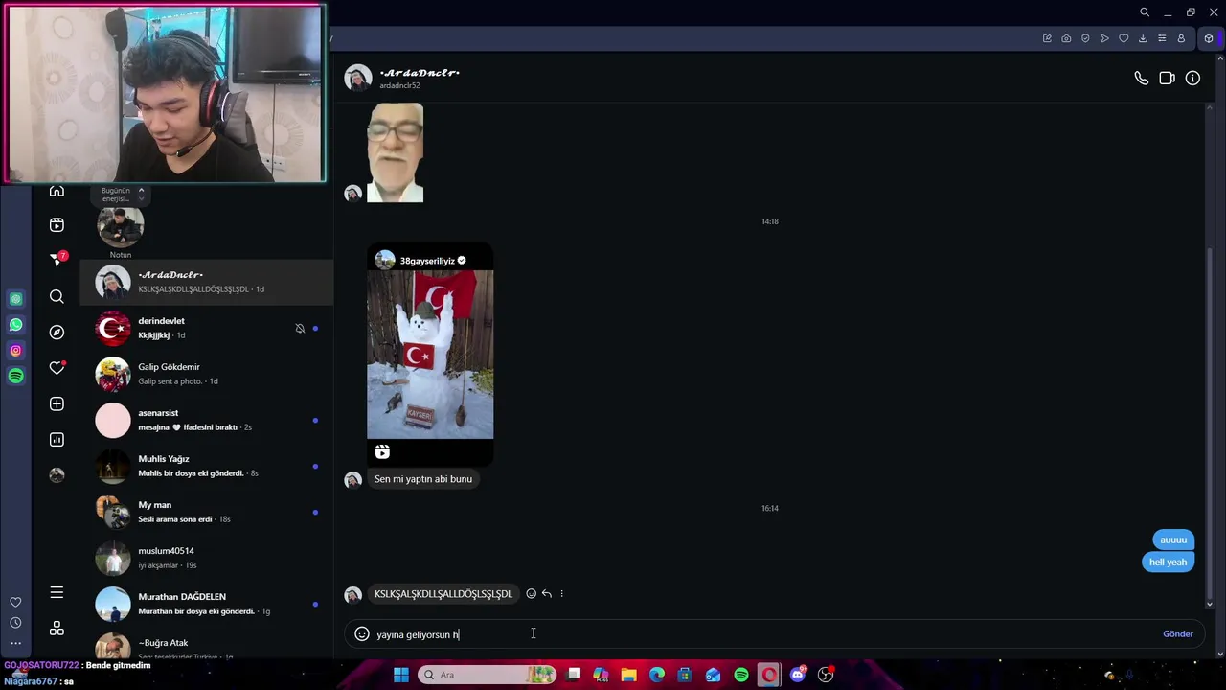Open File Explorer from taskbar
Viewport: 1226px width, 690px height.
(628, 675)
